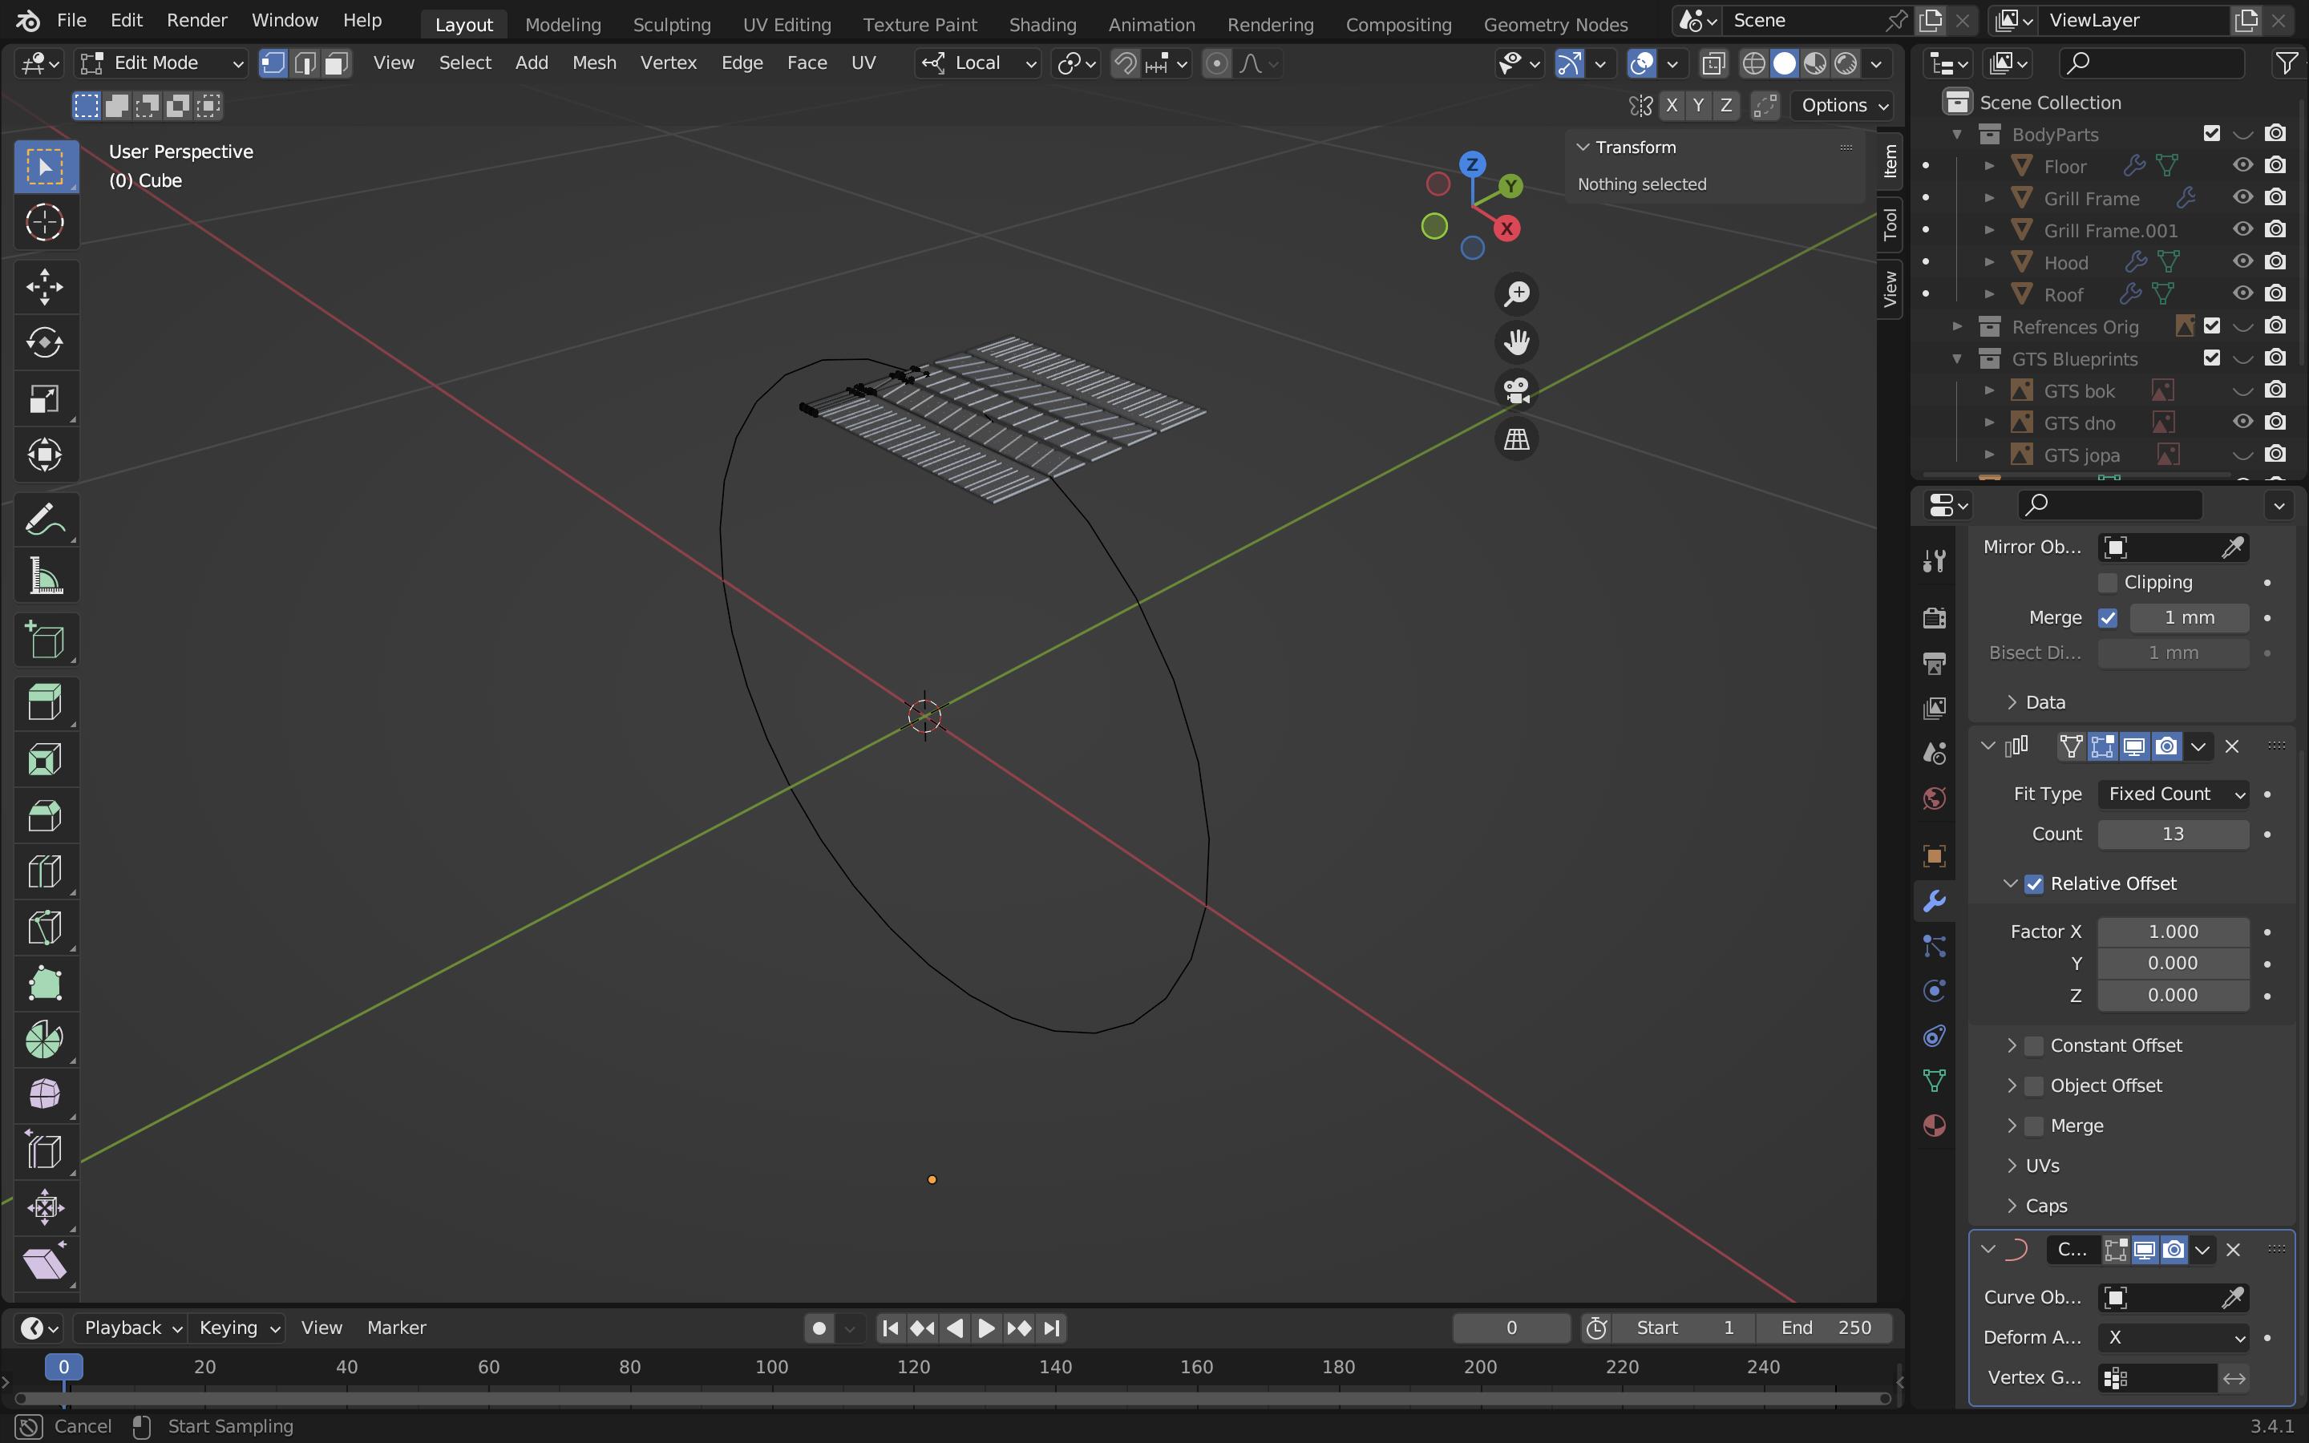
Task: Toggle camera view icon
Action: 1516,391
